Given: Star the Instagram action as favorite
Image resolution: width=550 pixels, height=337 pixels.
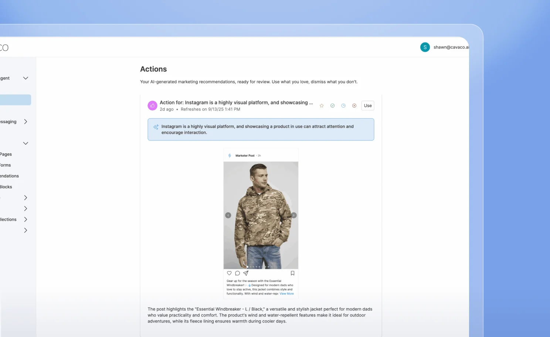Looking at the screenshot, I should [322, 106].
